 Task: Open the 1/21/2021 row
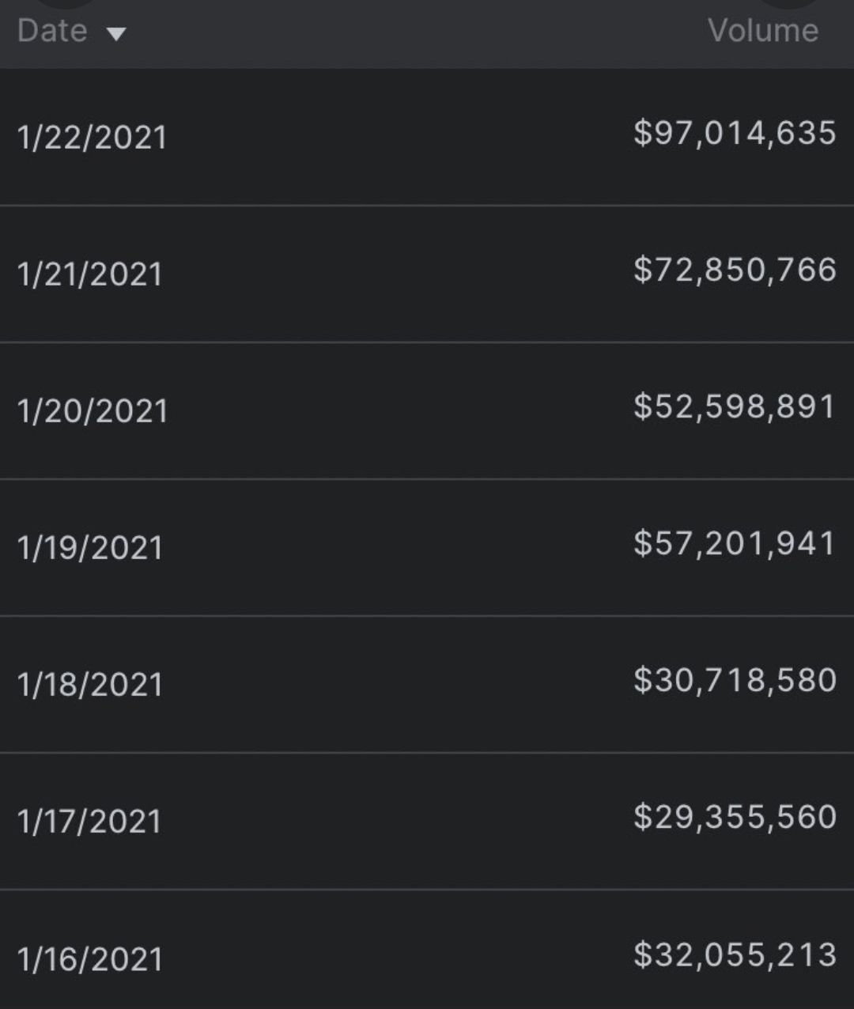pos(427,274)
